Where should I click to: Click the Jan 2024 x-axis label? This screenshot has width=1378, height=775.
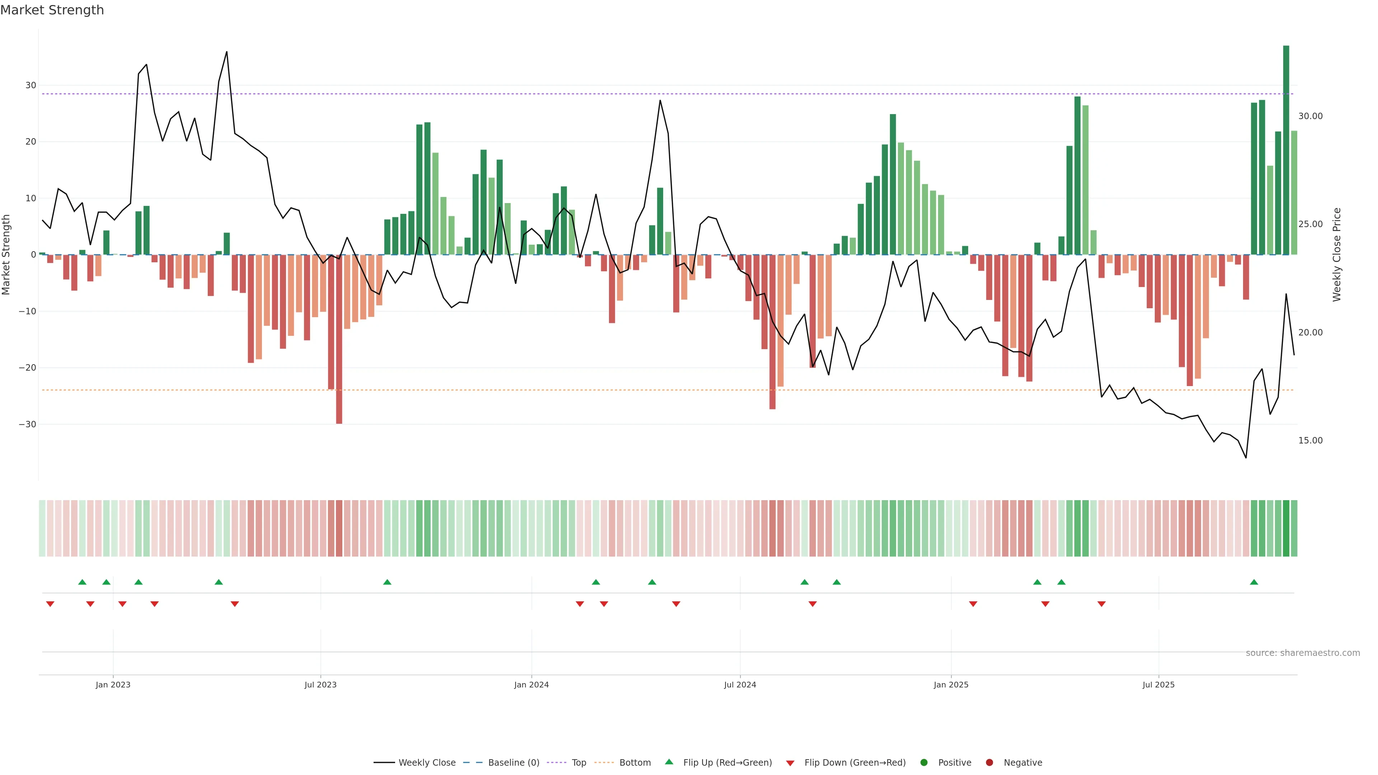coord(531,685)
